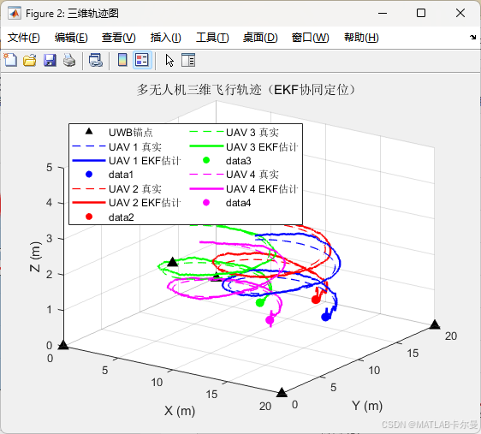Open the 查看(V) menu

tap(119, 38)
